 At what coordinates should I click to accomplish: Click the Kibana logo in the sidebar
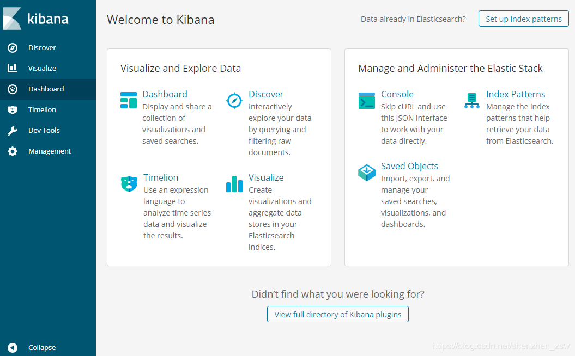tap(36, 19)
